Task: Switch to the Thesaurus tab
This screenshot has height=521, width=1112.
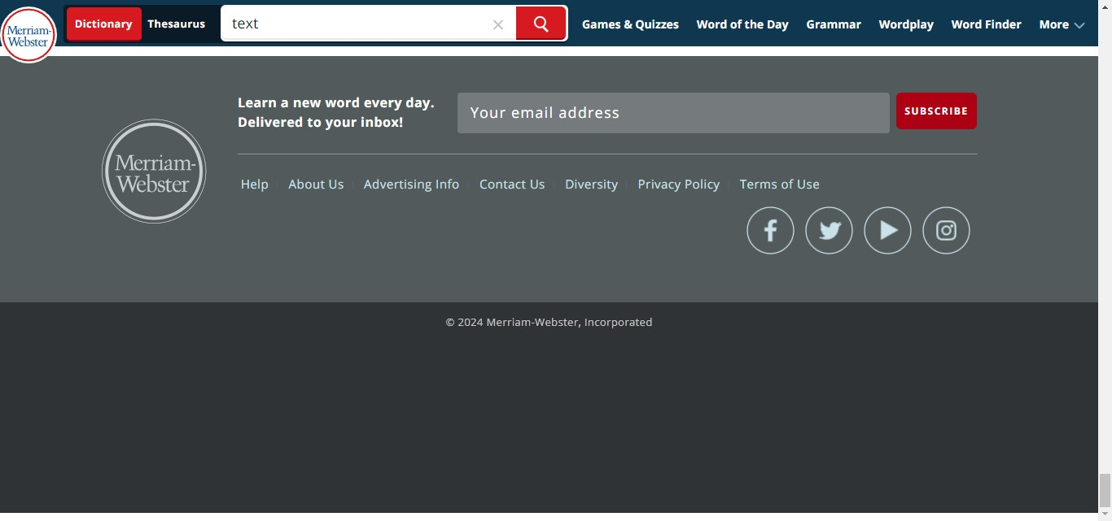Action: click(177, 24)
